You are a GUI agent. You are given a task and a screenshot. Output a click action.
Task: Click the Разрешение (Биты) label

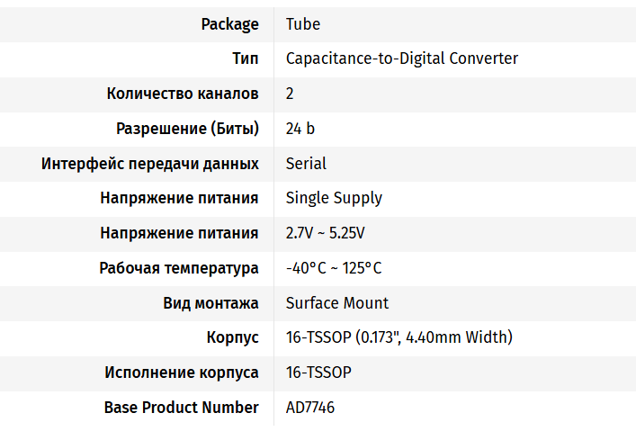pos(187,129)
